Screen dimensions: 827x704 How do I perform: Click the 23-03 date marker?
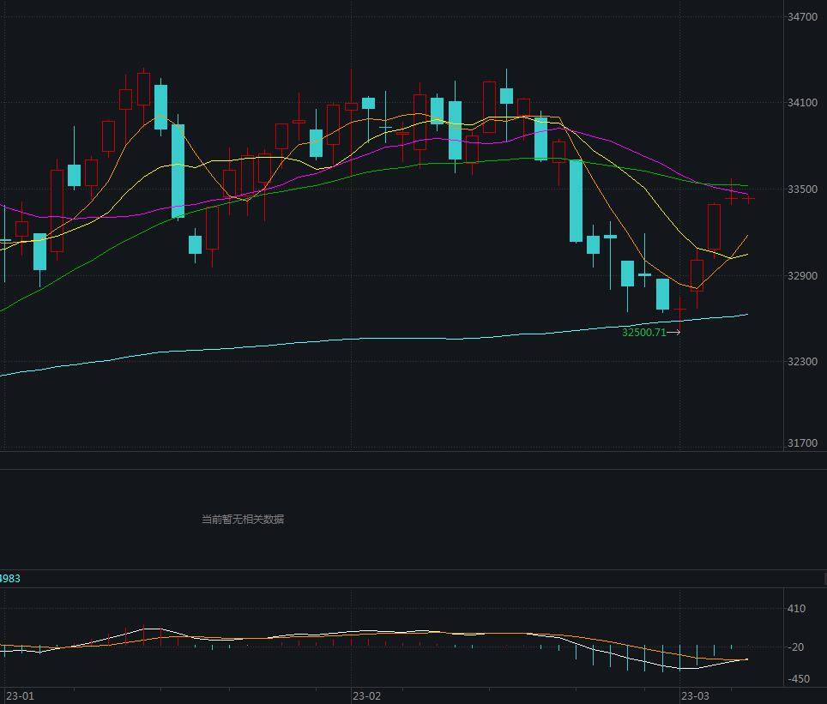(x=695, y=695)
